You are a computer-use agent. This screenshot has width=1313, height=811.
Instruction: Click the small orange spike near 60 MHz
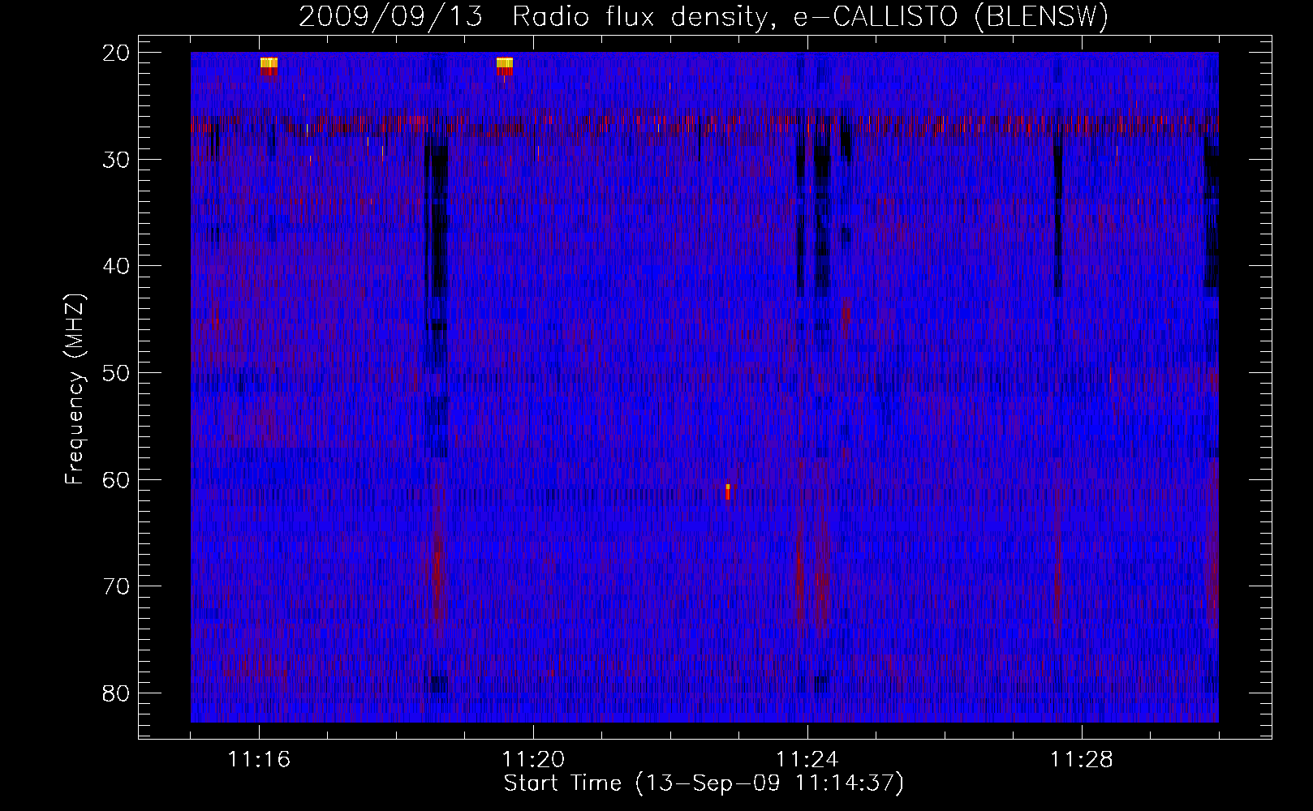click(x=728, y=491)
